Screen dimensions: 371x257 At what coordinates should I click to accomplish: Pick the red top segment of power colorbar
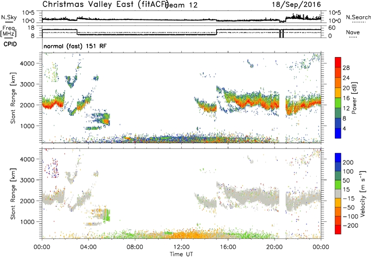click(x=338, y=63)
